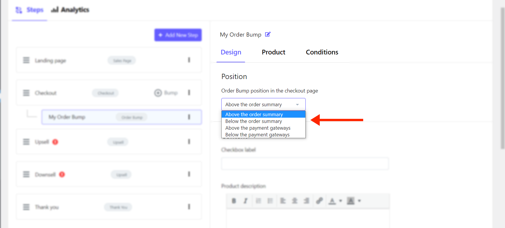Pick Below the payment gateways option
Image resolution: width=505 pixels, height=228 pixels.
(257, 135)
